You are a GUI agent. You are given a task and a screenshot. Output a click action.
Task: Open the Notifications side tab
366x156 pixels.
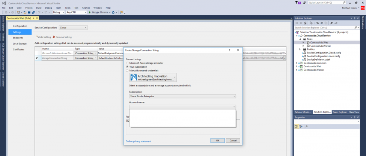(363, 22)
